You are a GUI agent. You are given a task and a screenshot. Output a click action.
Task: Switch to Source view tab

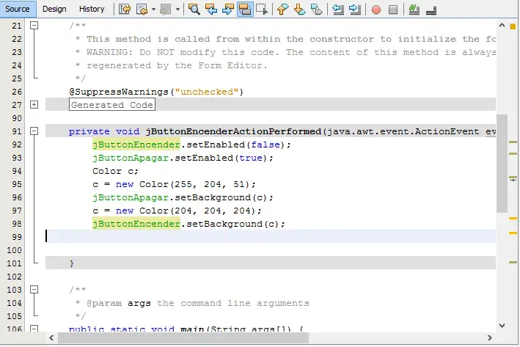pos(18,9)
